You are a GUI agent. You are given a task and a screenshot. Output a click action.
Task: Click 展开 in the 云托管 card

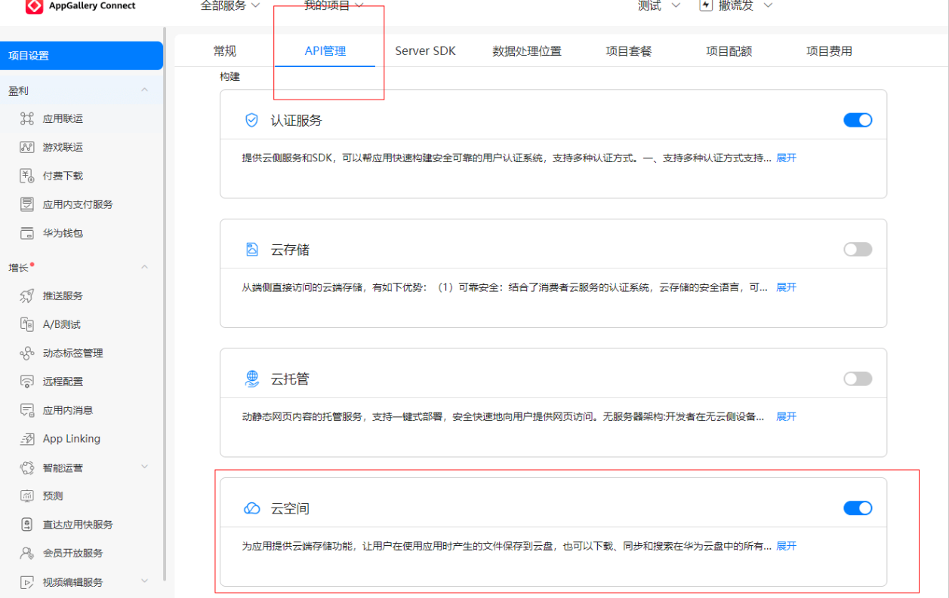tap(786, 417)
